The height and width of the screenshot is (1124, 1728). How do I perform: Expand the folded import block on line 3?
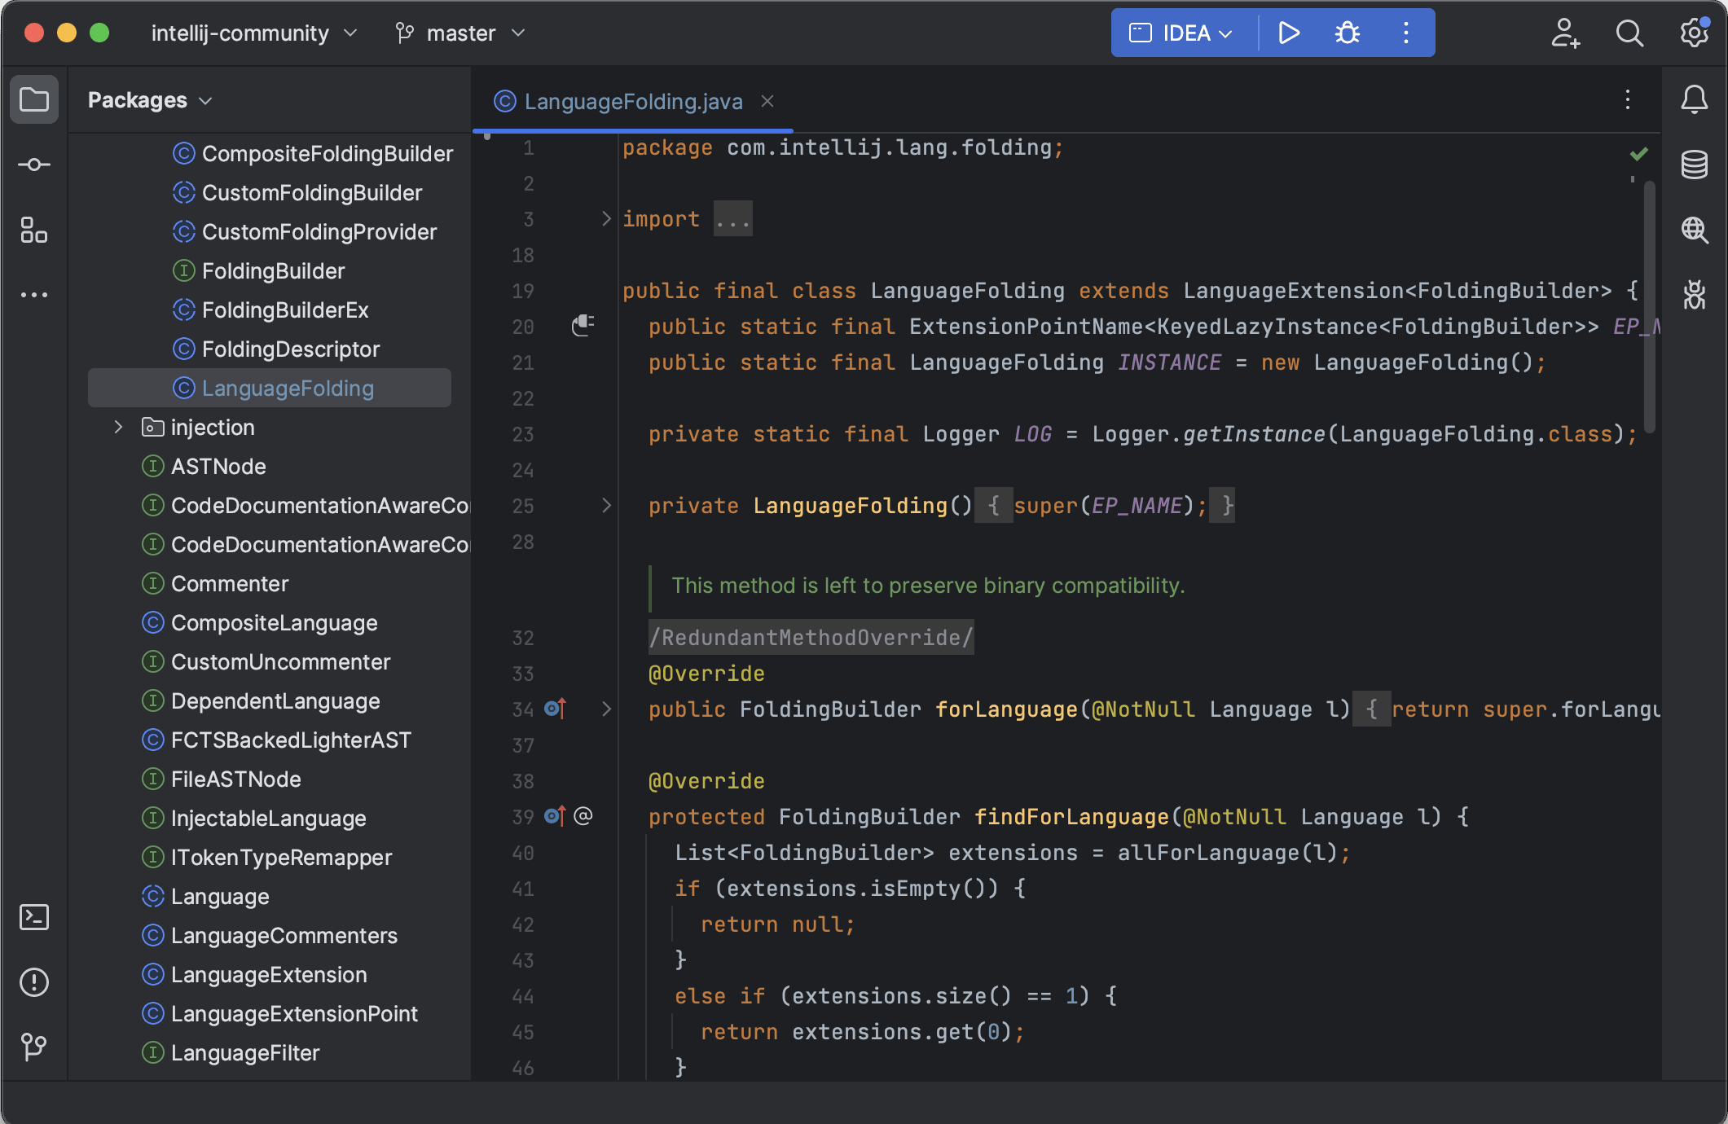(x=606, y=218)
